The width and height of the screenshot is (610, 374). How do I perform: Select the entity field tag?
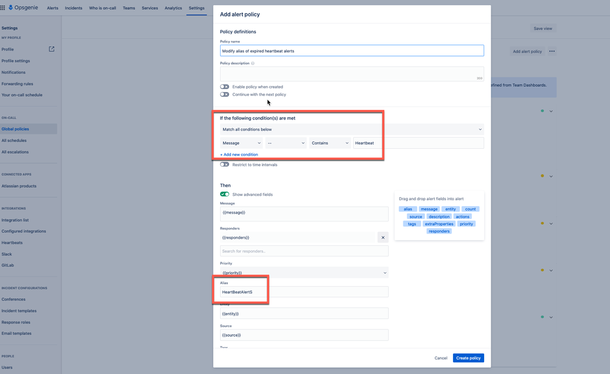pos(450,209)
